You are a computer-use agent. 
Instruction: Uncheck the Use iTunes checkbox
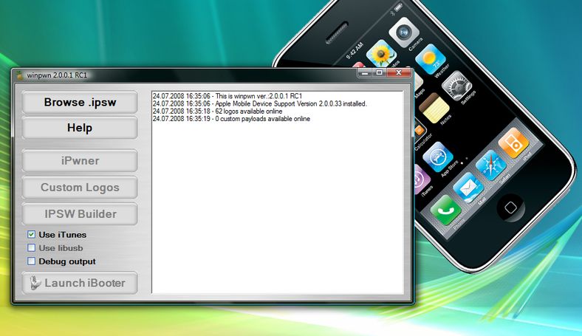click(32, 234)
